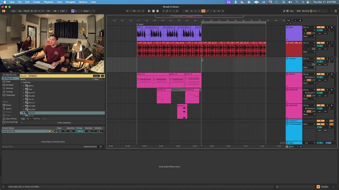Open the root note C dropdown
Screen dimensions: 339x190
click(78, 11)
